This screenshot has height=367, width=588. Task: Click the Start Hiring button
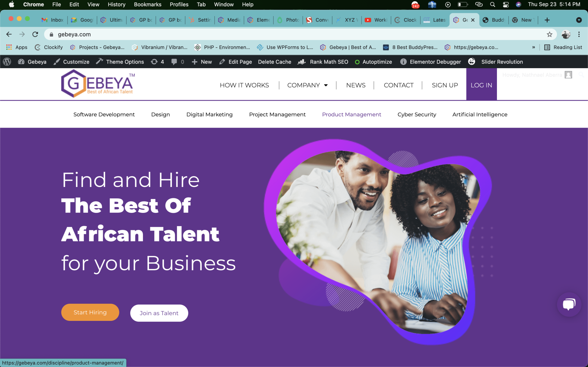click(90, 312)
